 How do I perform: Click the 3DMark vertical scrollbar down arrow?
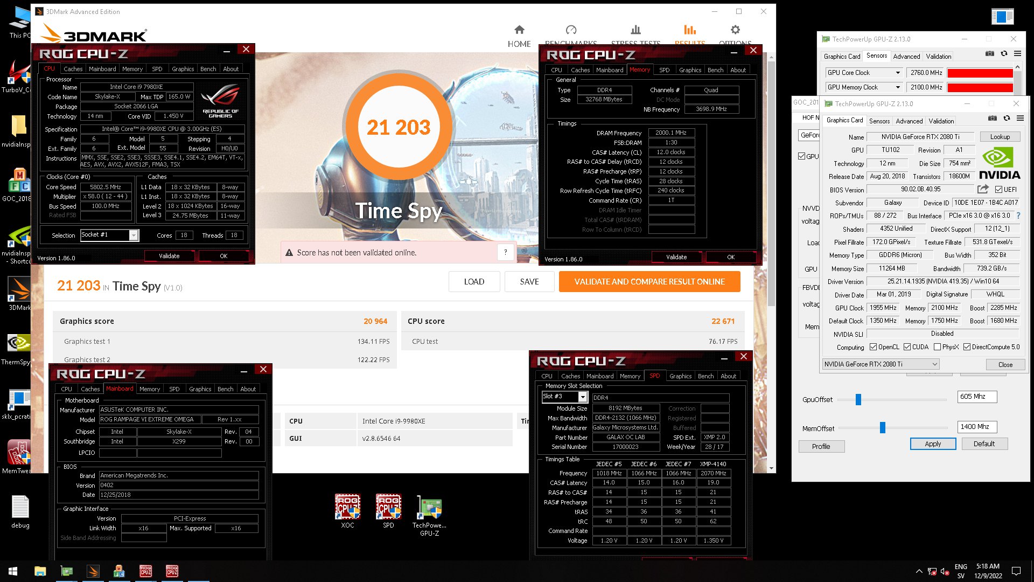(771, 468)
